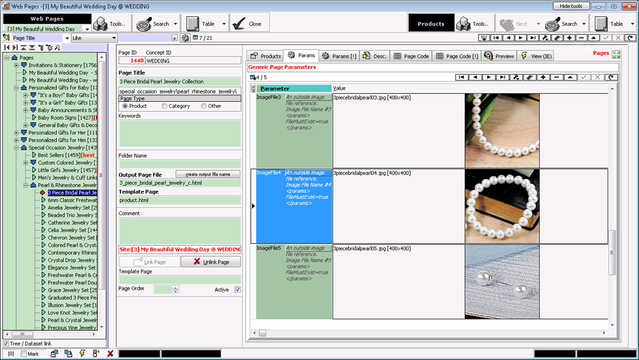The image size is (639, 360).
Task: Click the Close checkmark toolbar button
Action: click(248, 24)
